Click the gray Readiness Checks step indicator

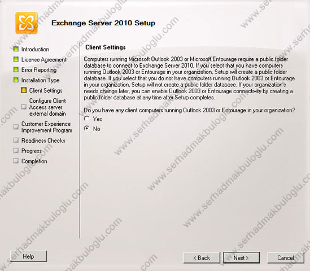16,140
